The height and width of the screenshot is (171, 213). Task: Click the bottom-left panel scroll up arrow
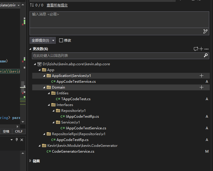click(x=23, y=153)
